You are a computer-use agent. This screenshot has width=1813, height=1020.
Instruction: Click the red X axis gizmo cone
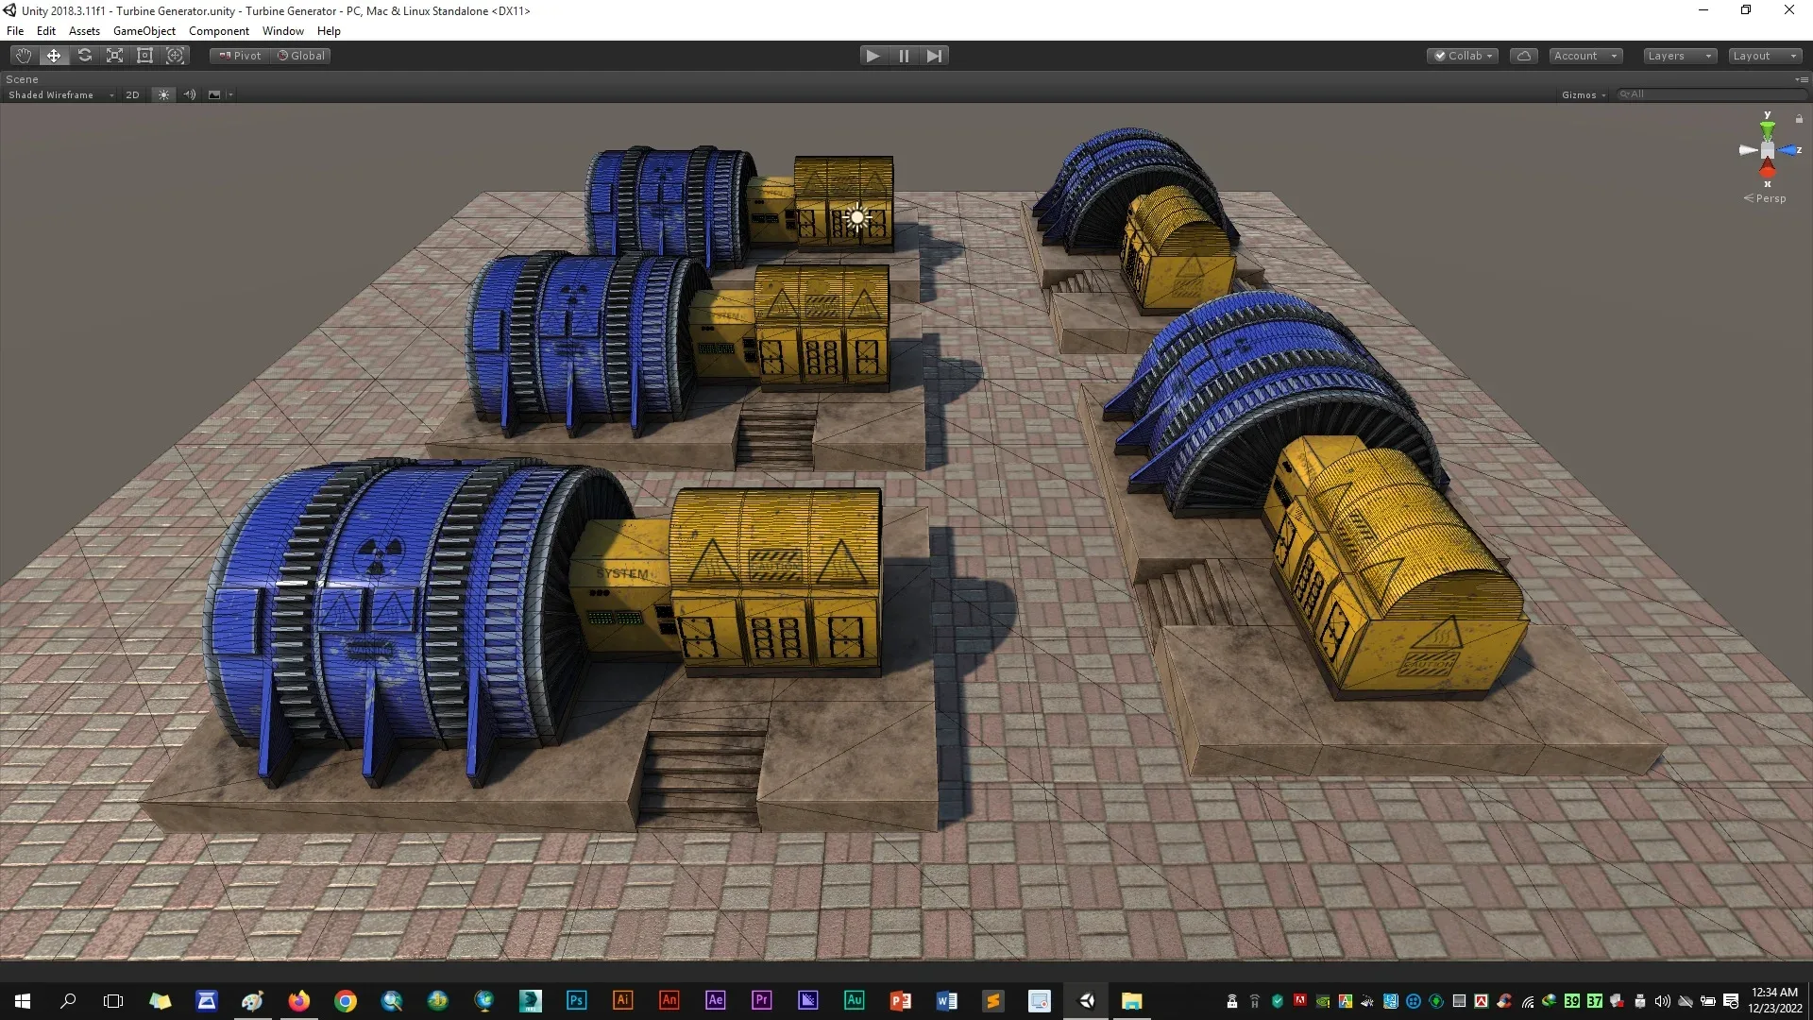pos(1768,170)
